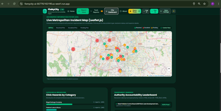Image resolution: width=221 pixels, height=111 pixels.
Task: Open the About nav item
Action: (x=123, y=11)
